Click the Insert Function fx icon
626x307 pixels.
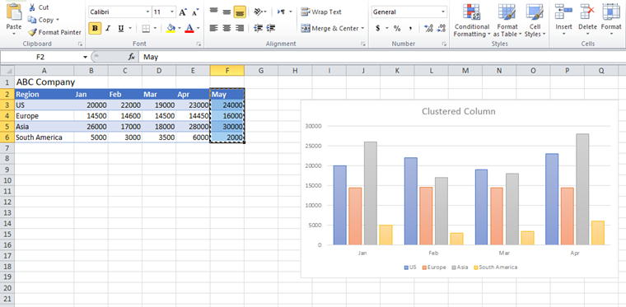point(131,57)
